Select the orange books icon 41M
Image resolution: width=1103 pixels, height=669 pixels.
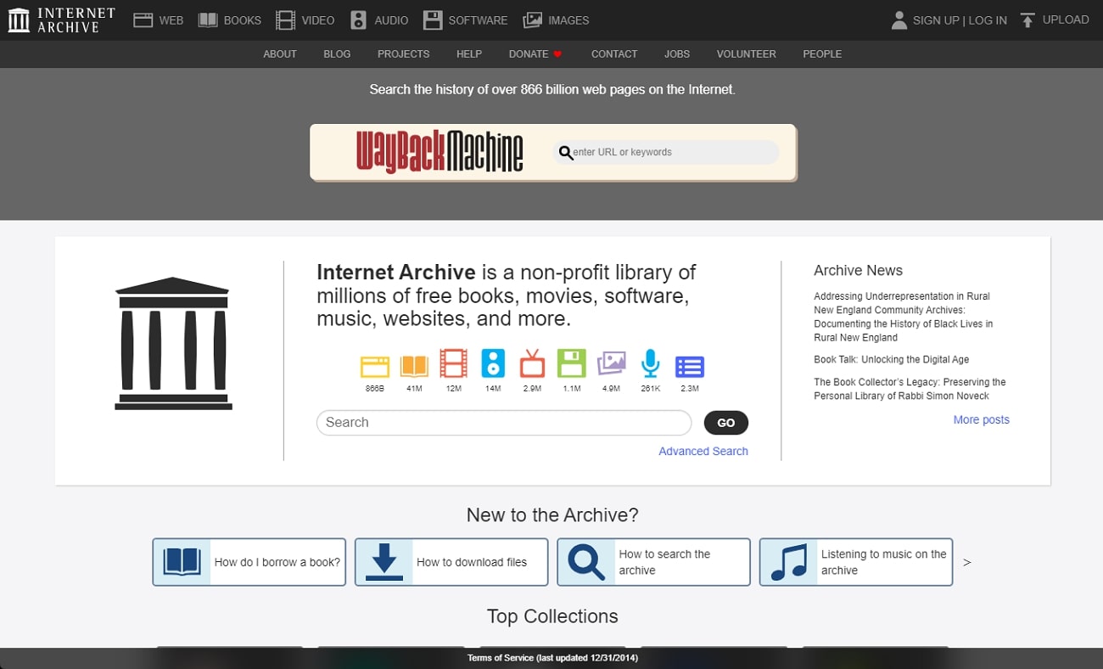(x=414, y=366)
